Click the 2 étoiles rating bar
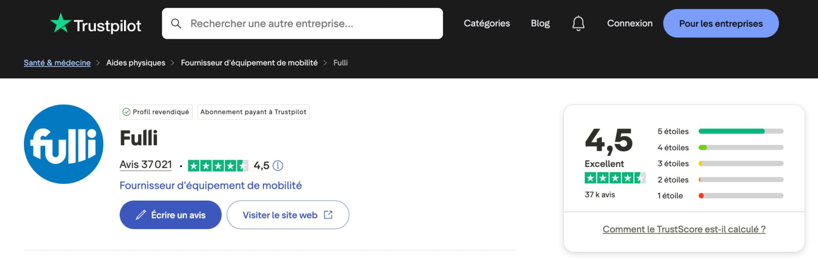This screenshot has width=818, height=258. coord(741,180)
